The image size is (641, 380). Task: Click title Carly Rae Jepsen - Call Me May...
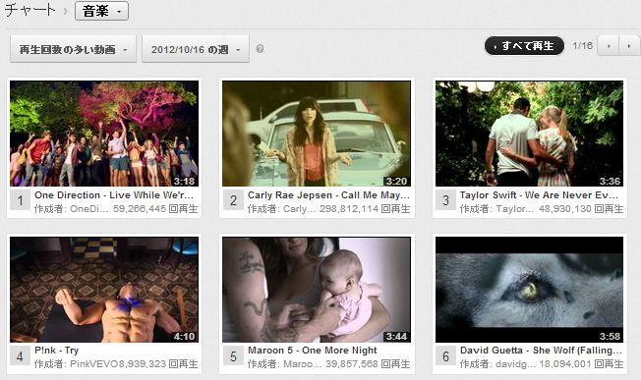328,195
